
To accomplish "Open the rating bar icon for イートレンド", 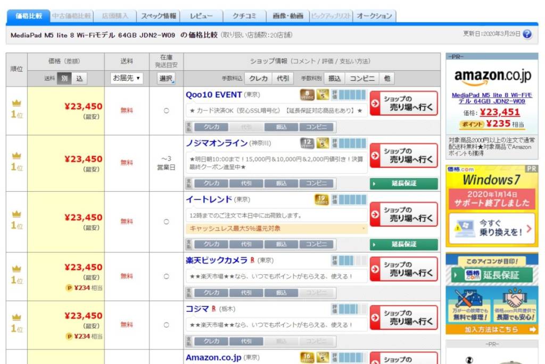I will tap(349, 199).
